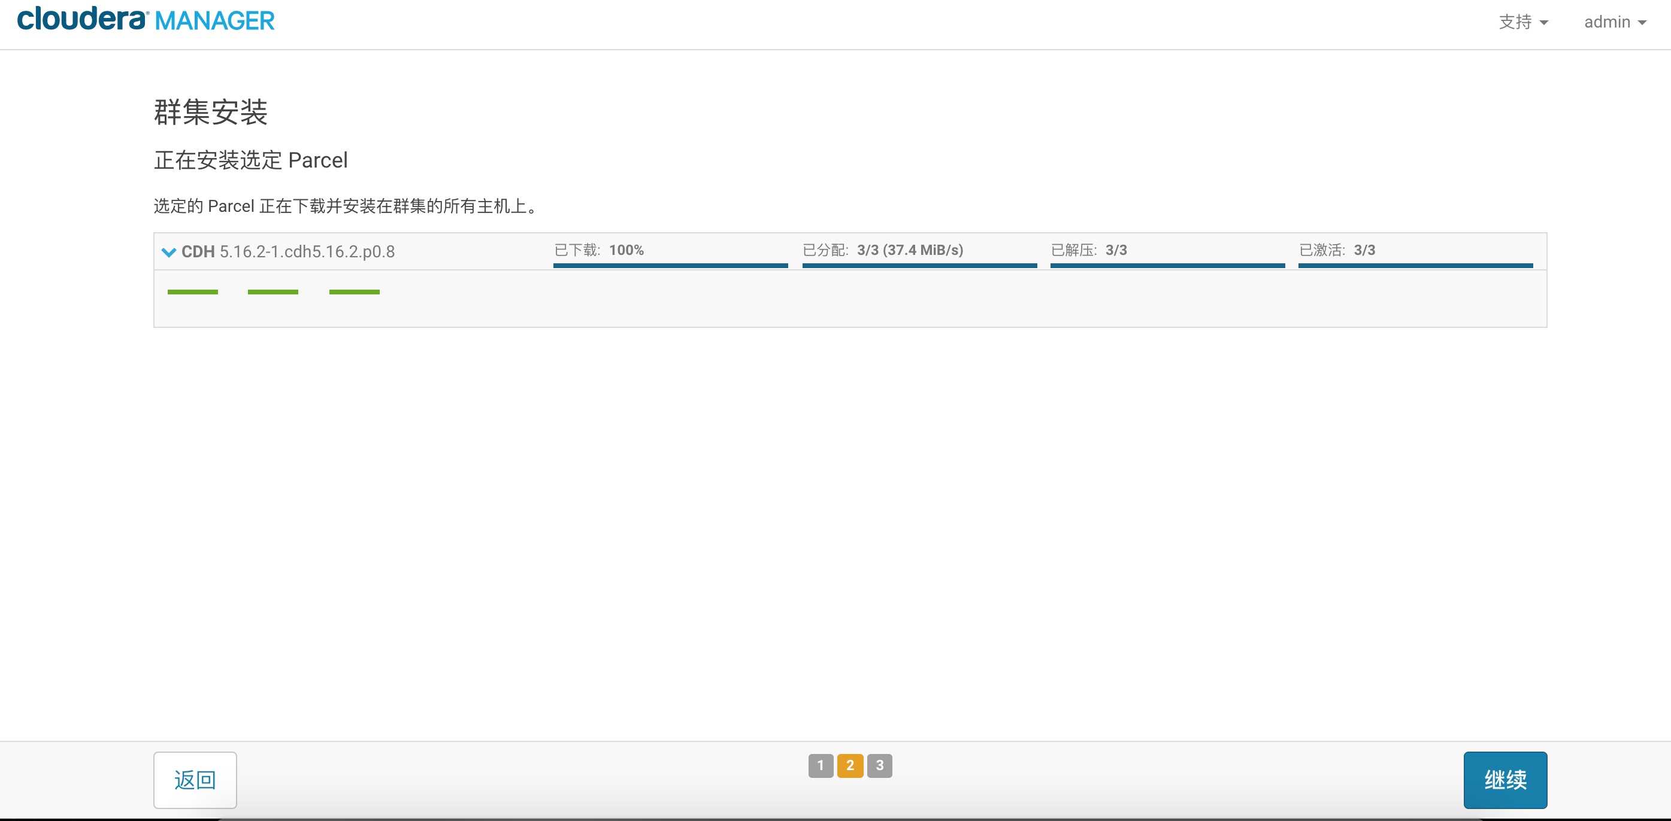Click the first green host status bar
The height and width of the screenshot is (821, 1671).
click(193, 292)
